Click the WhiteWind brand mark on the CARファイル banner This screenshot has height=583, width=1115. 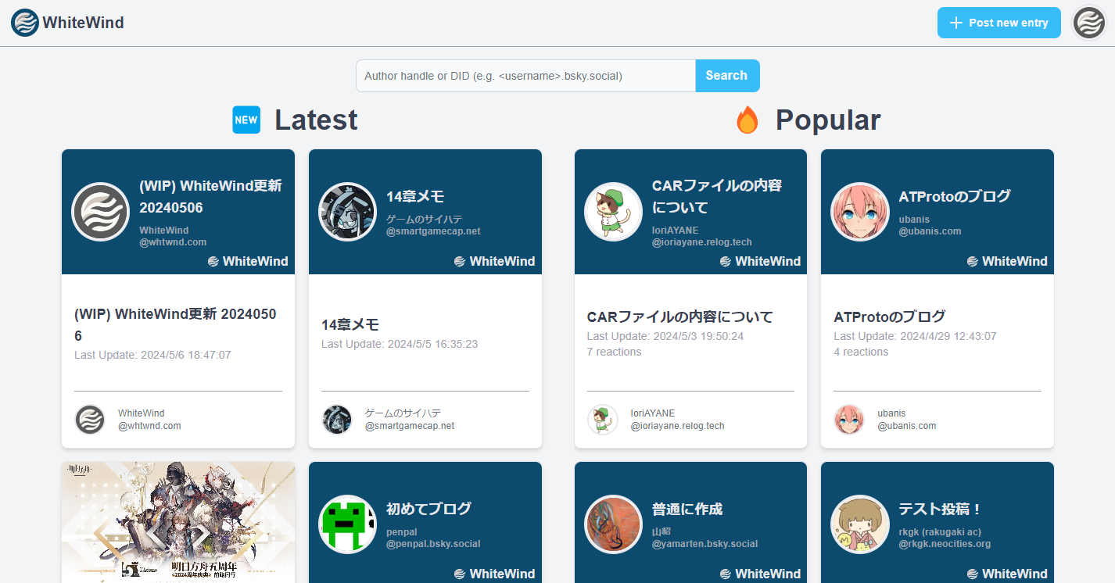pyautogui.click(x=761, y=261)
